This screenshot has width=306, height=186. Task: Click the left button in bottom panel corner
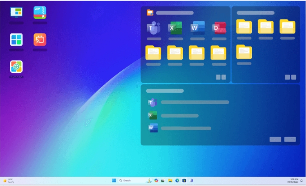275,139
